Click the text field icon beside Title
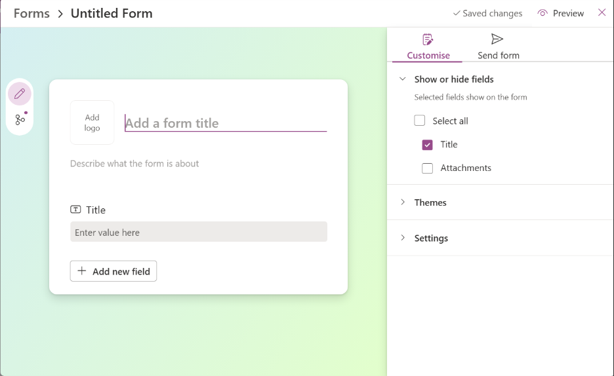This screenshot has height=376, width=614. [76, 210]
